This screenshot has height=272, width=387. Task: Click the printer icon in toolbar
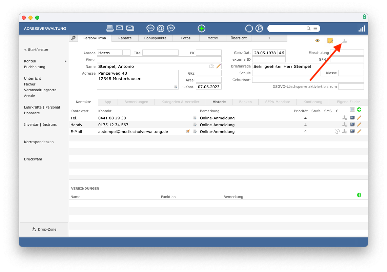pos(109,28)
